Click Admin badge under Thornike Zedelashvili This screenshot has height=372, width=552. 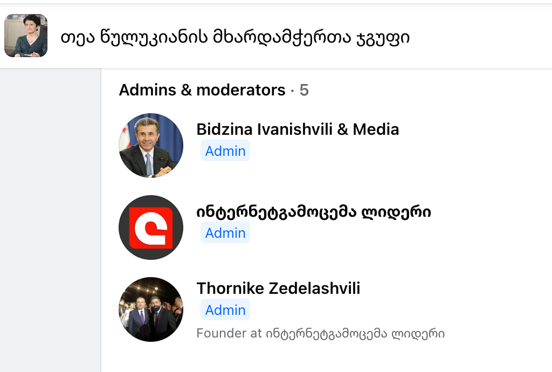pyautogui.click(x=225, y=309)
